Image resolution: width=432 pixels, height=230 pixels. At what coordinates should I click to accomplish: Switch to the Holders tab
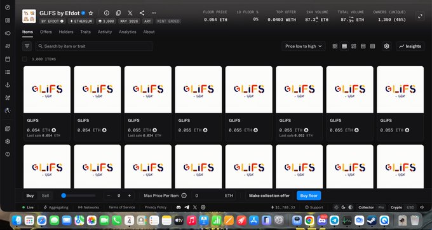tap(66, 32)
